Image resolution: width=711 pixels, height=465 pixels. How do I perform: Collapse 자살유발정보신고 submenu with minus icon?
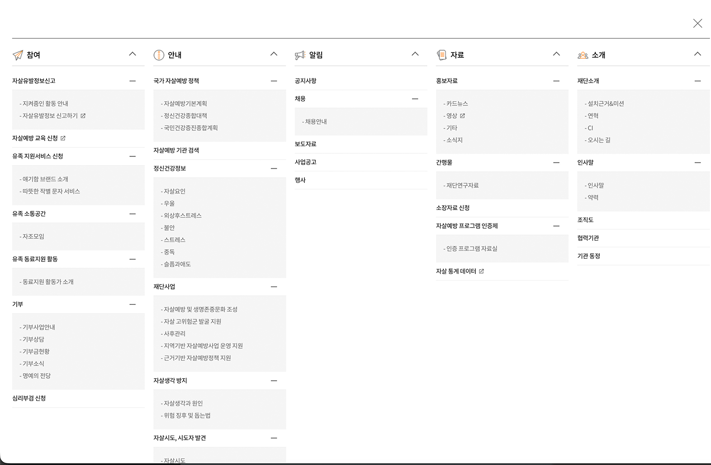click(x=133, y=81)
